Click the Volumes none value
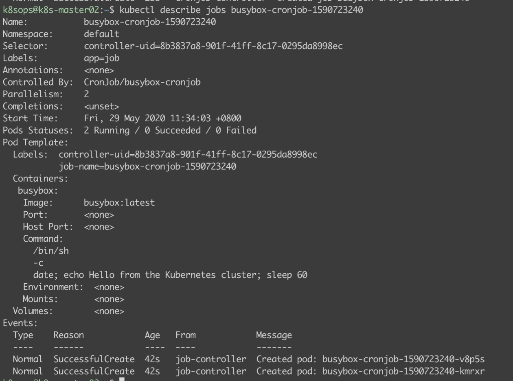This screenshot has height=381, width=513. tap(109, 311)
